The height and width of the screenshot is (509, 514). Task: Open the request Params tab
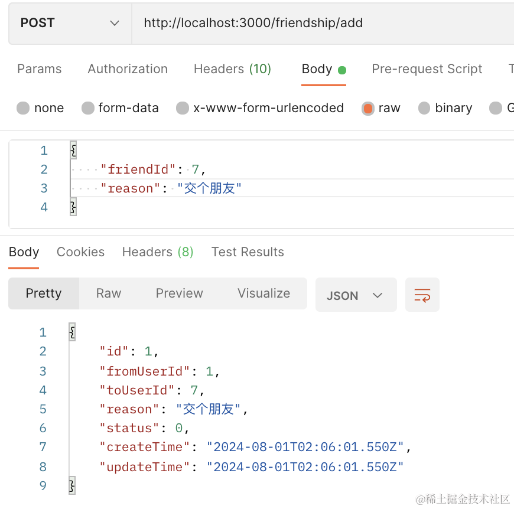(x=39, y=69)
